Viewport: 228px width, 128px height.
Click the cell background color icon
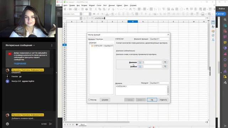pyautogui.click(x=113, y=14)
